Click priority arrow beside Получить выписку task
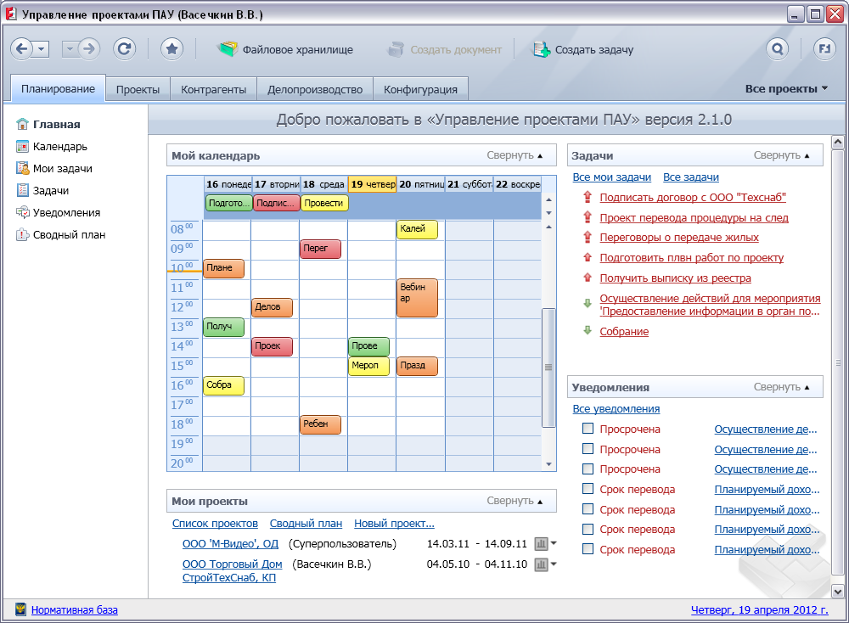This screenshot has width=849, height=623. tap(588, 278)
